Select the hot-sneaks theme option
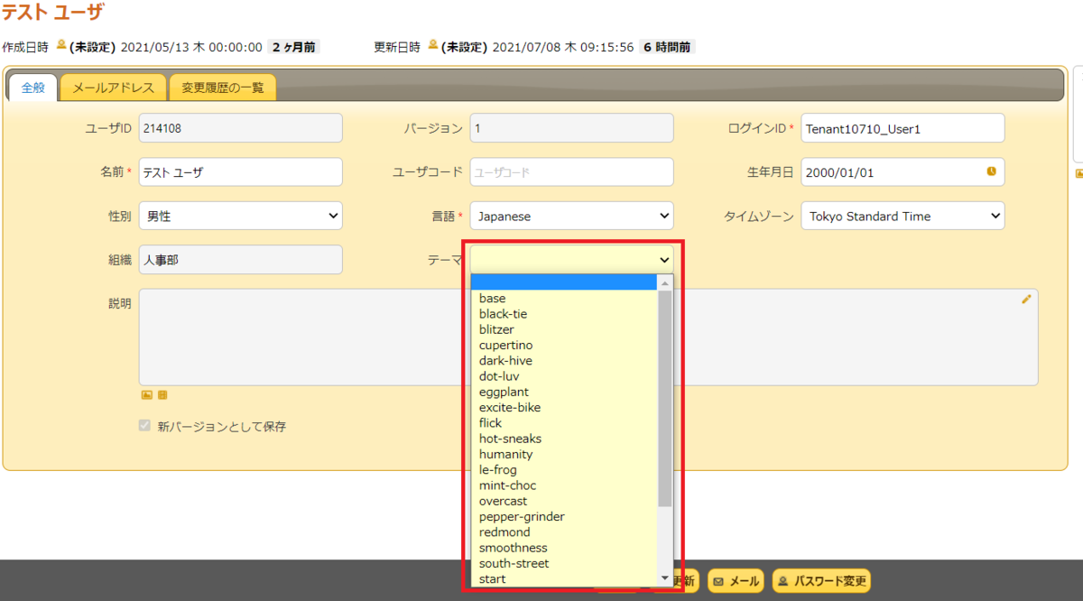This screenshot has width=1083, height=601. coord(565,439)
